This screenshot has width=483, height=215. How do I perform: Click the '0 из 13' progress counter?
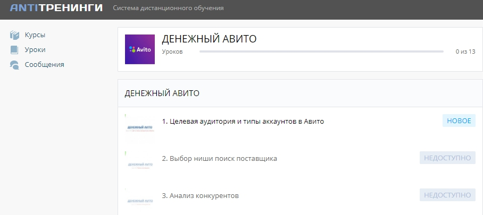coord(465,51)
